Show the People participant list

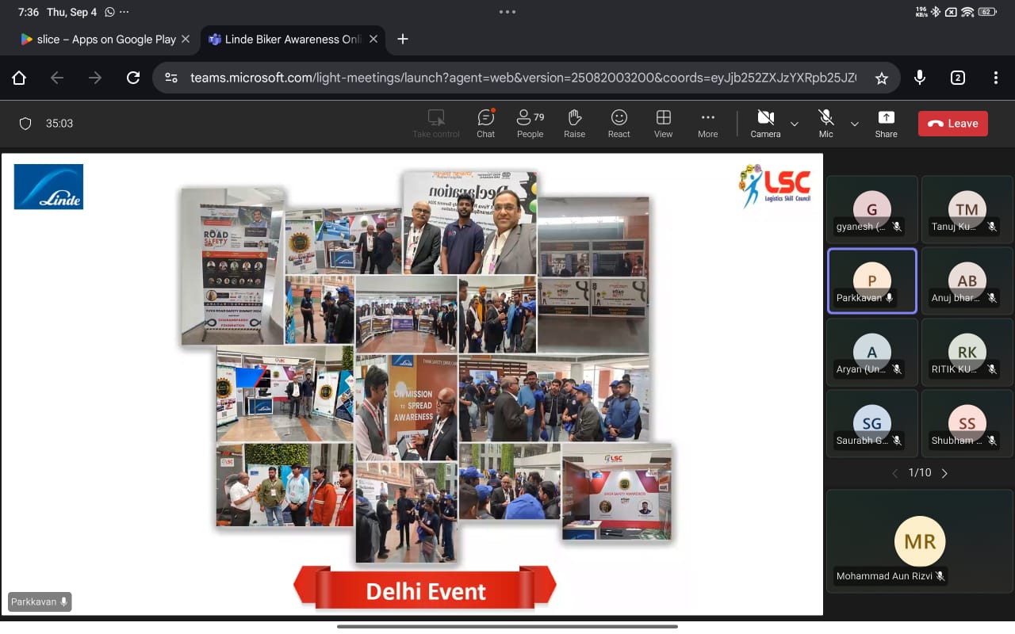tap(530, 123)
